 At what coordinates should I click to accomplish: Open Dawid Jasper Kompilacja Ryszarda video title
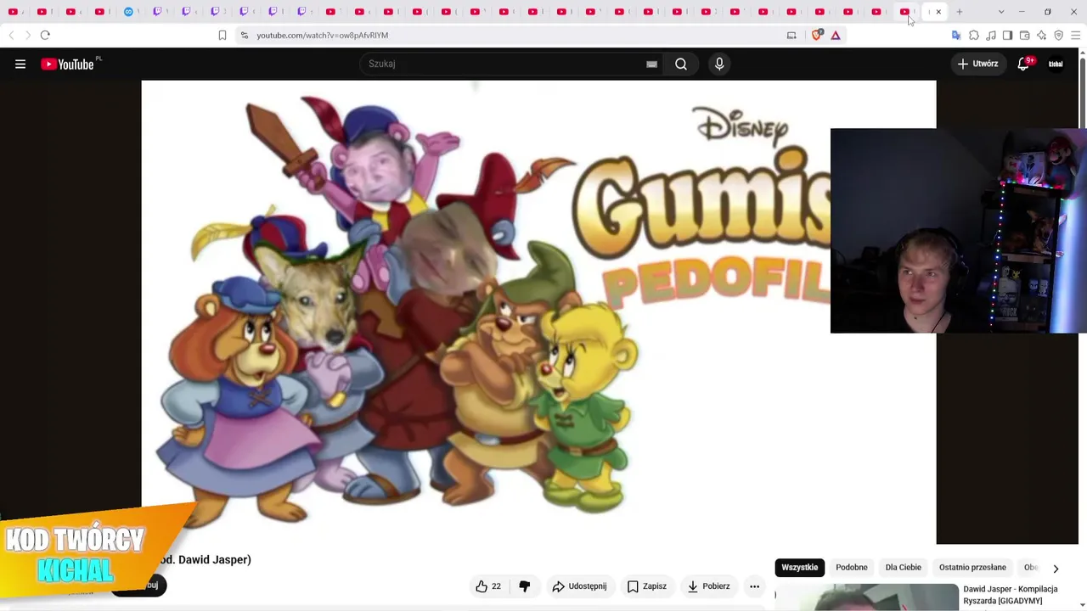1011,595
